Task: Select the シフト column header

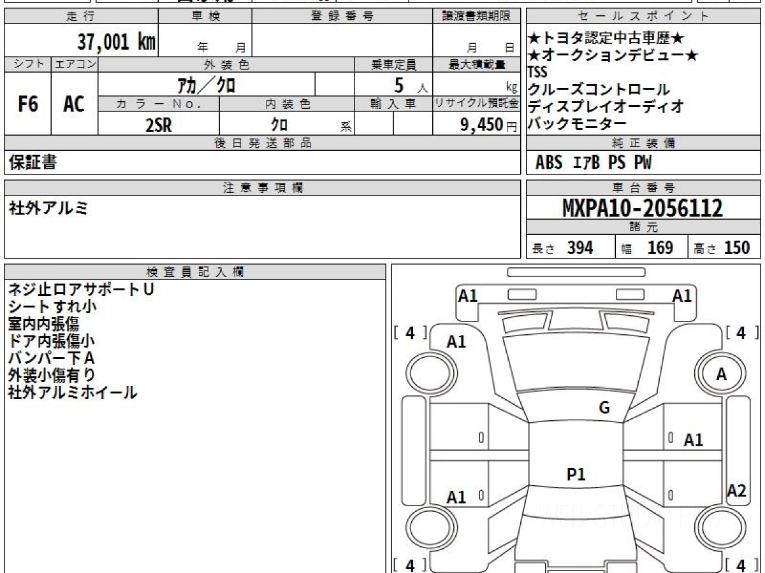Action: 28,64
